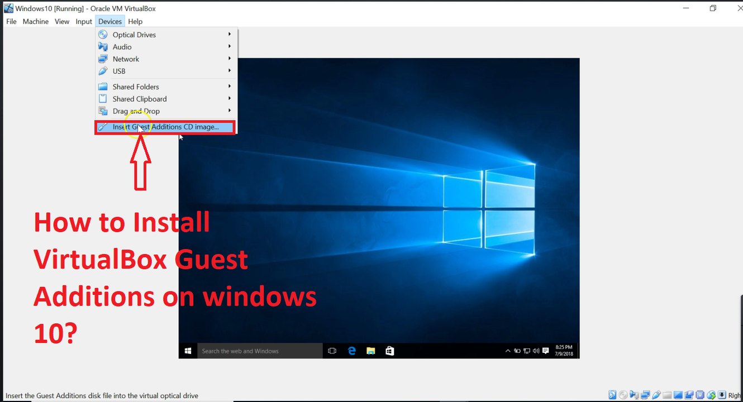Click the USB devices status icon
Image resolution: width=743 pixels, height=402 pixels.
pyautogui.click(x=656, y=395)
